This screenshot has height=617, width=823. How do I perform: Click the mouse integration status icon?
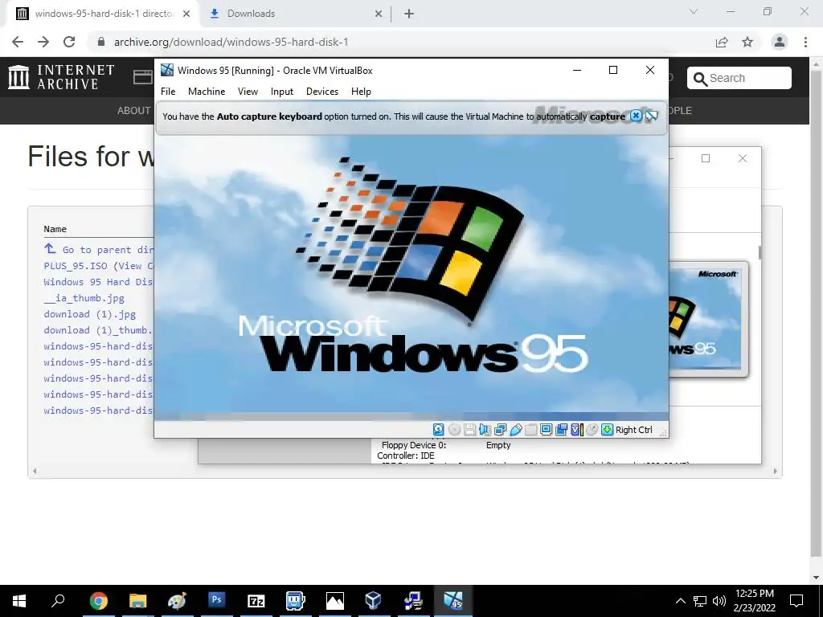(x=592, y=430)
